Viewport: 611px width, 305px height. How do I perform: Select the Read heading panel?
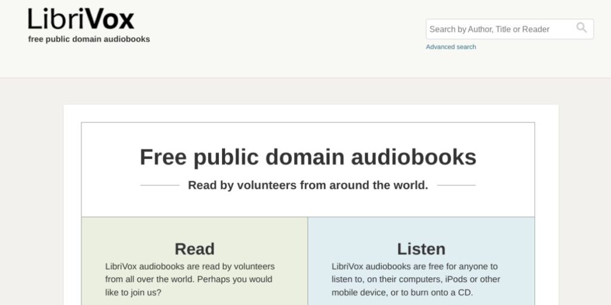(x=195, y=249)
